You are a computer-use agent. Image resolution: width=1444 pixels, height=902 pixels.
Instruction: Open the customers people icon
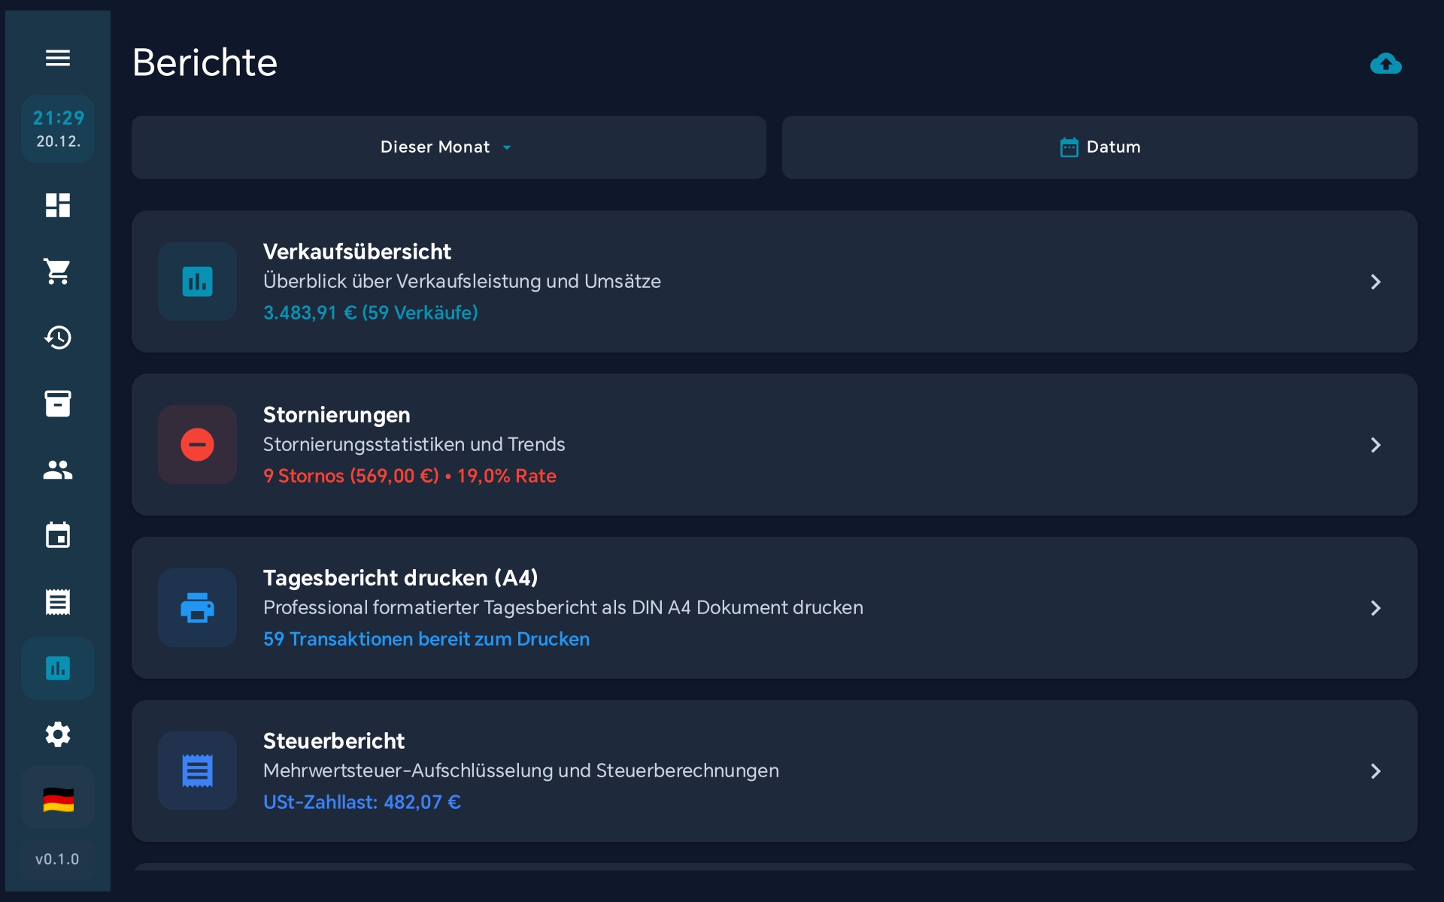pos(58,470)
